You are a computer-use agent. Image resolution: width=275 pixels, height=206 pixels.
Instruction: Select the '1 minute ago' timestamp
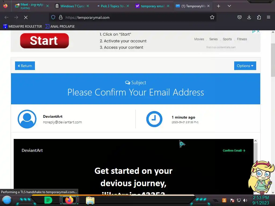point(183,117)
